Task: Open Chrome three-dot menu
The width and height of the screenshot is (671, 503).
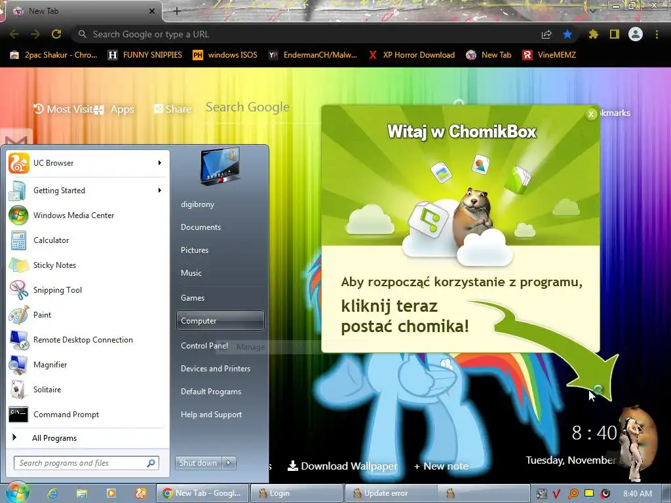Action: coord(657,34)
